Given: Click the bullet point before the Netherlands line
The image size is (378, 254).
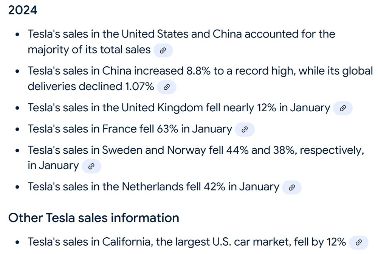Looking at the screenshot, I should tap(17, 187).
